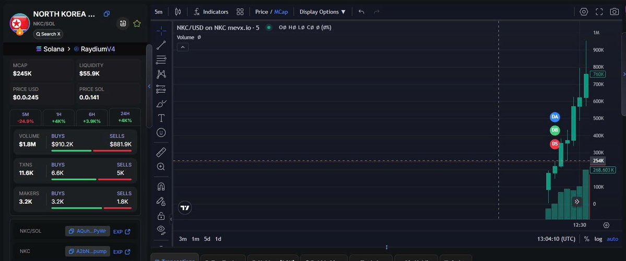Open chart settings hexagon icon
626x261 pixels.
coord(584,11)
